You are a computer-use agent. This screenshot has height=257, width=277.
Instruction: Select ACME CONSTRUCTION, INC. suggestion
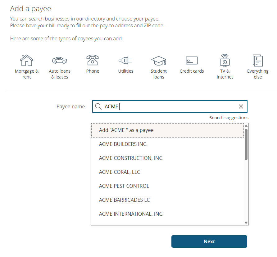(167, 158)
